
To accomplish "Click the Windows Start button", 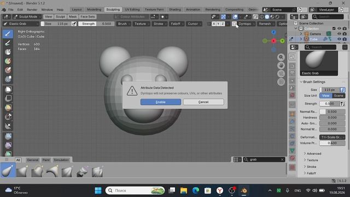I will coord(98,190).
